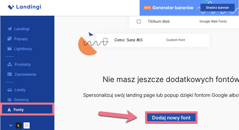This screenshot has height=130, width=239.
Task: Go to the Domeny section
Action: (21, 100)
